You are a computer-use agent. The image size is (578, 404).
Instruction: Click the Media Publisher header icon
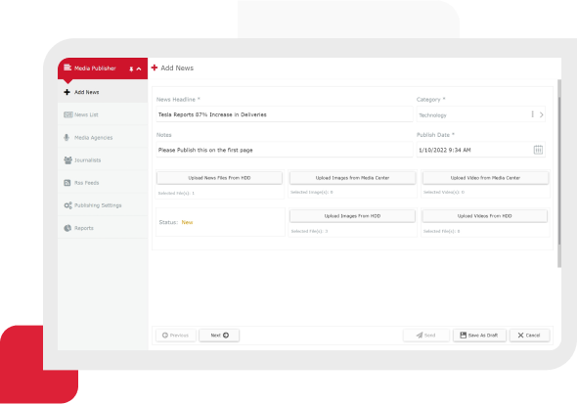click(x=67, y=67)
